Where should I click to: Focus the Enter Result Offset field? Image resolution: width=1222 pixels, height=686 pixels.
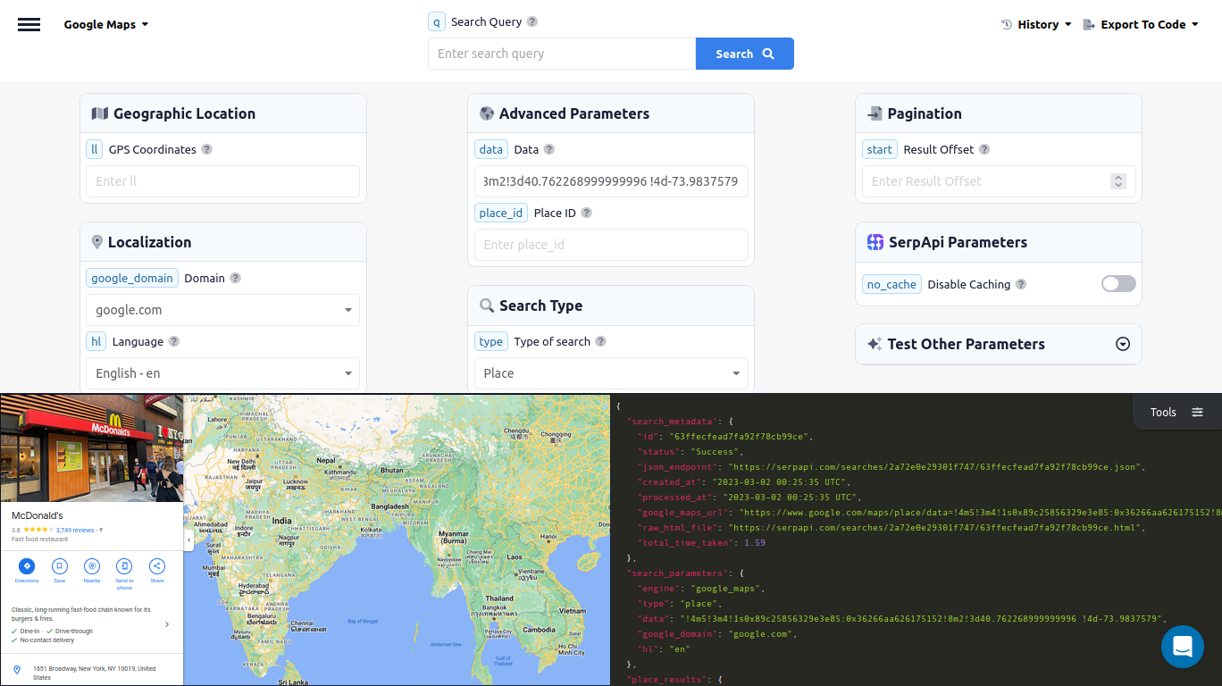[999, 181]
